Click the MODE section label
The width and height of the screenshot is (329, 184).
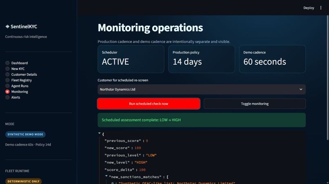pyautogui.click(x=10, y=124)
